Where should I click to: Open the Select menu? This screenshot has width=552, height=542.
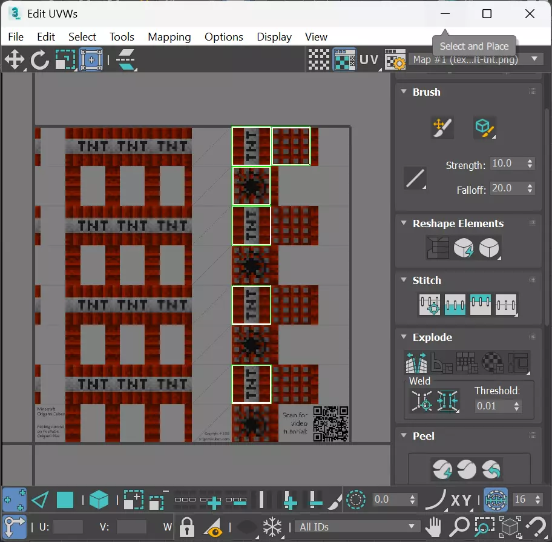coord(82,36)
